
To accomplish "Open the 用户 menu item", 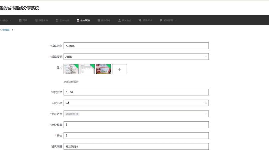I will (23, 21).
